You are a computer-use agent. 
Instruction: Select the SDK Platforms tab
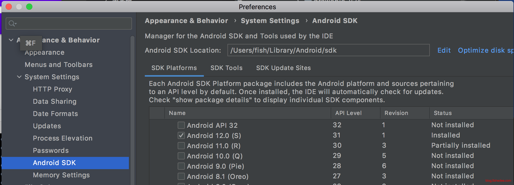tap(174, 68)
